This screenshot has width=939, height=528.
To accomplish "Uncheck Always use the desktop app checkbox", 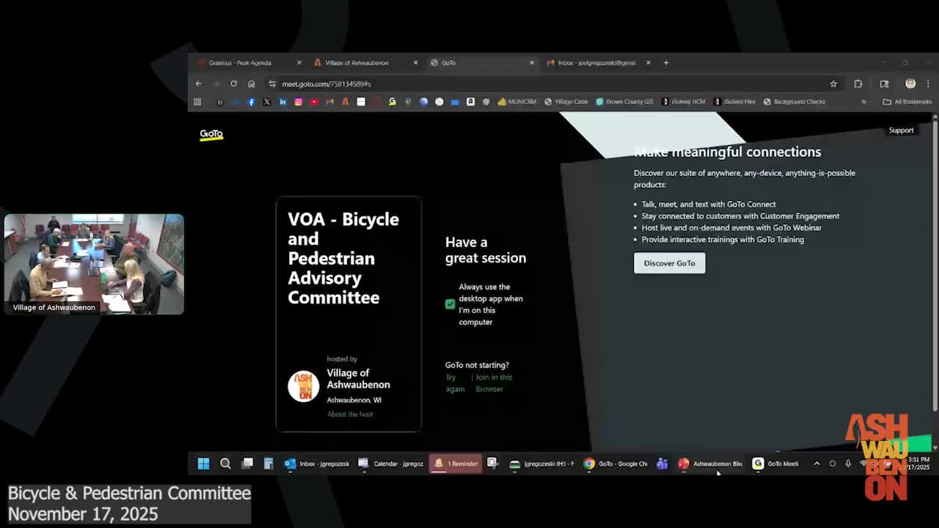I will click(450, 304).
